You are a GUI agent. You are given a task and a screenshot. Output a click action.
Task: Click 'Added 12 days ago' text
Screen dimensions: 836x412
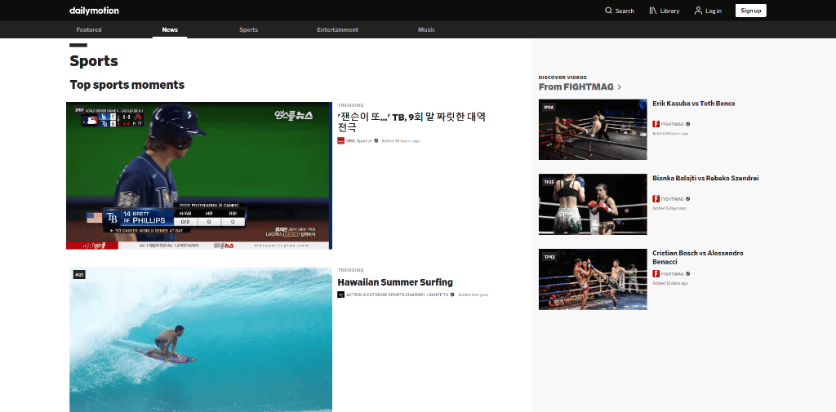point(670,283)
